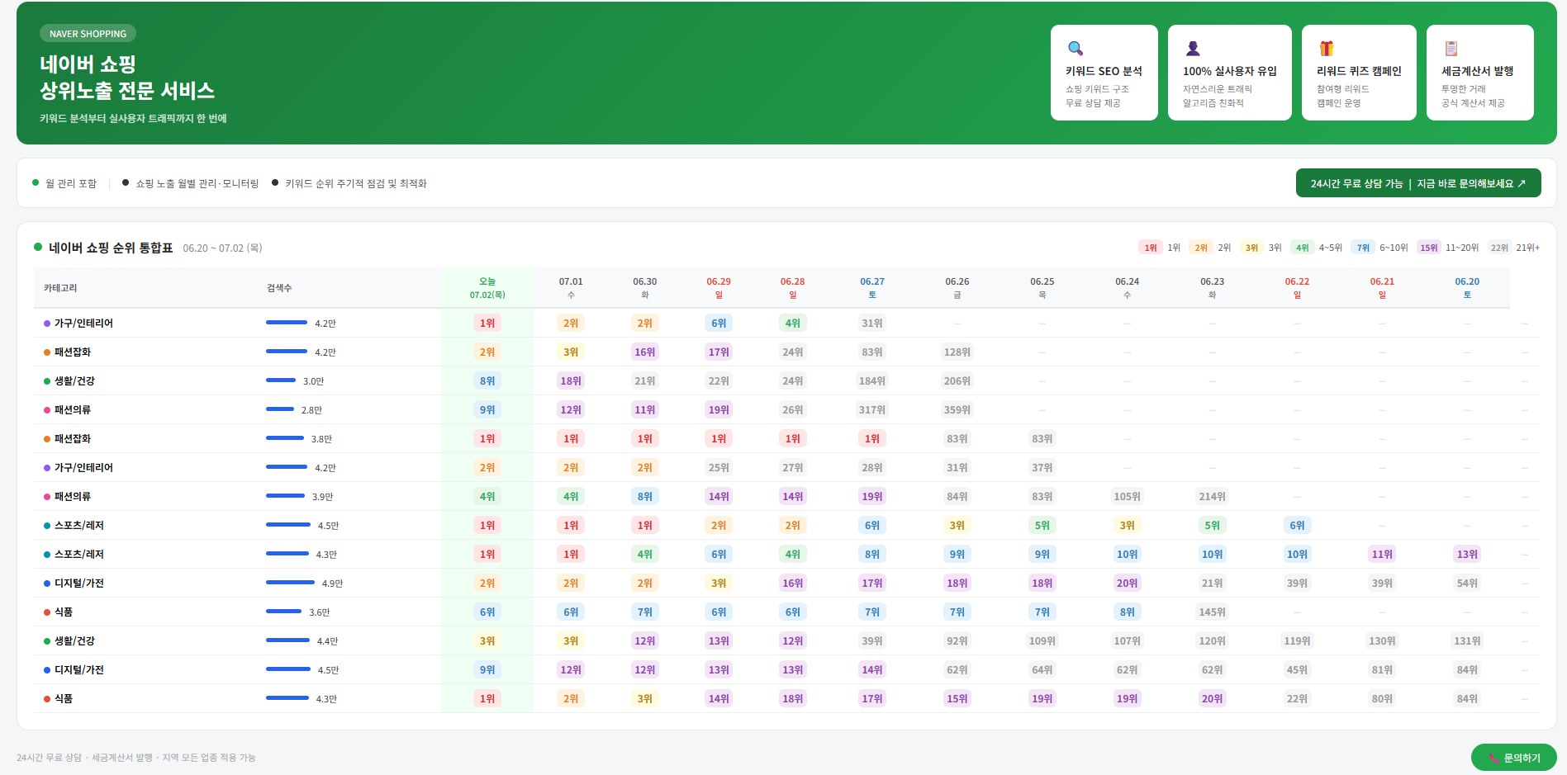Click the NAVER SHOPPING badge
The height and width of the screenshot is (775, 1567).
pos(88,34)
